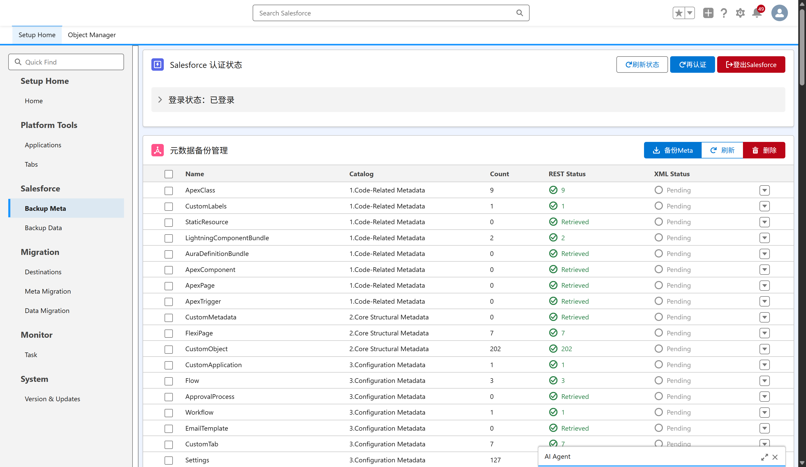Open row actions dropdown for CustomApplication
806x467 pixels.
764,365
